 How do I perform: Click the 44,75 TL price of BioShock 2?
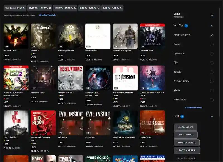[x=116, y=146]
